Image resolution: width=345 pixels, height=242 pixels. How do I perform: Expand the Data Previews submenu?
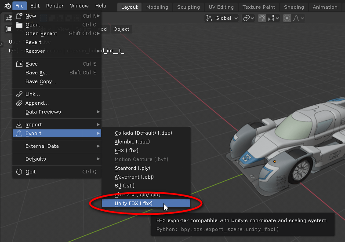click(x=57, y=112)
